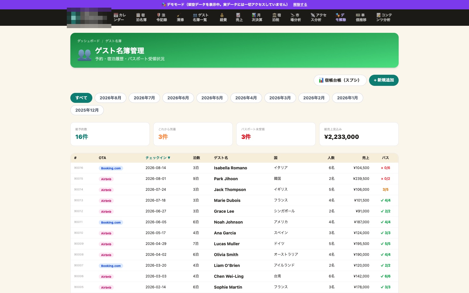Click the ＋新規追加 button
The image size is (469, 293).
384,80
